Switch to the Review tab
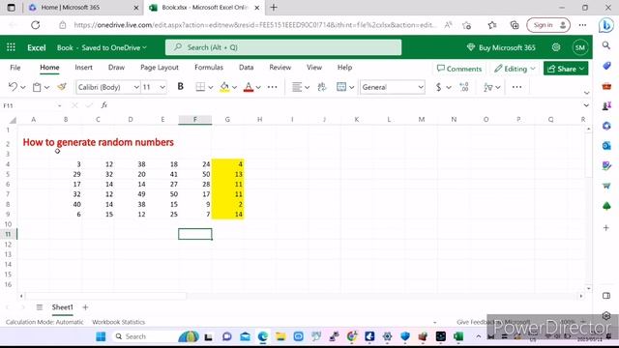The image size is (619, 348). 280,68
